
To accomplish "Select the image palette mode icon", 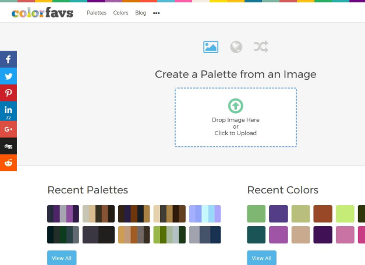I will coord(211,47).
